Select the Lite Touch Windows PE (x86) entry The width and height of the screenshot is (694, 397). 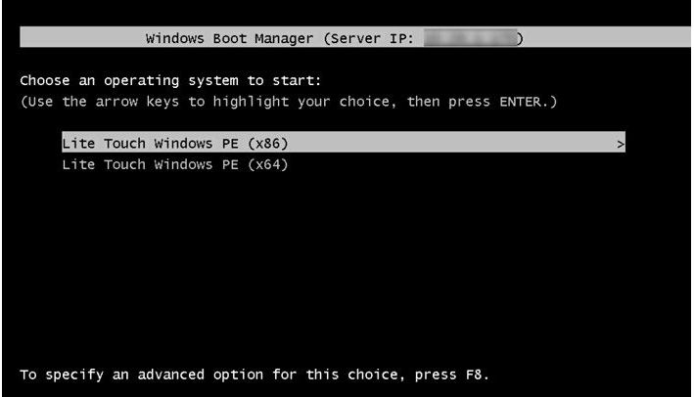point(344,143)
